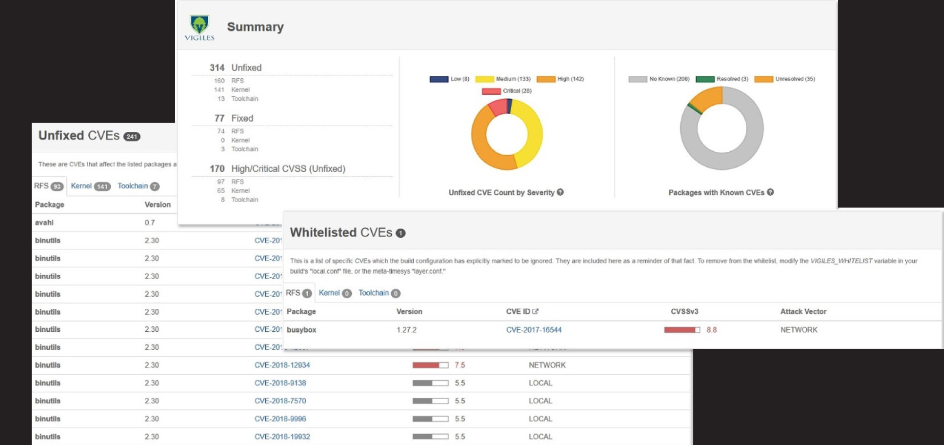This screenshot has width=944, height=445.
Task: Click help icon beside Packages with Known CVEs
Action: click(x=770, y=192)
